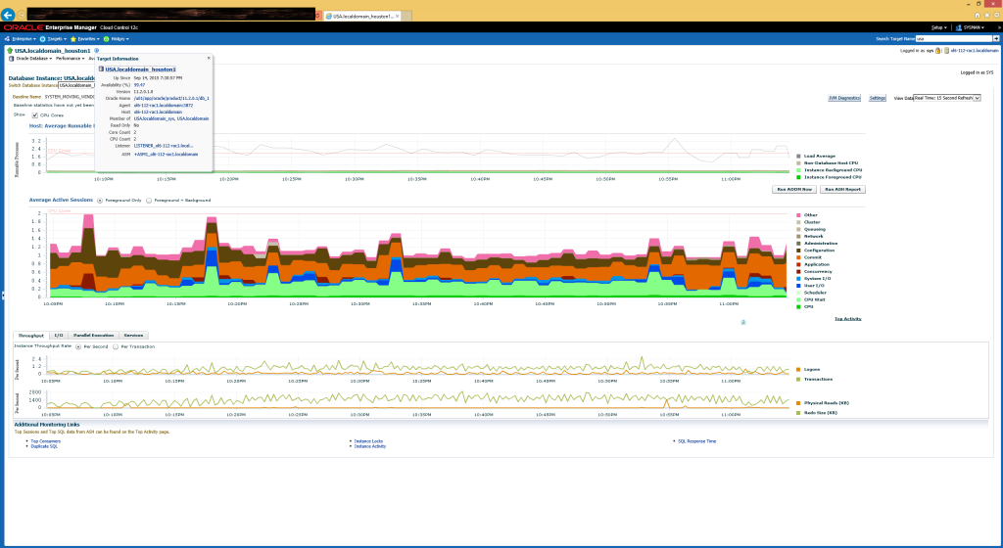
Task: Click the browser back arrow button
Action: (10, 16)
